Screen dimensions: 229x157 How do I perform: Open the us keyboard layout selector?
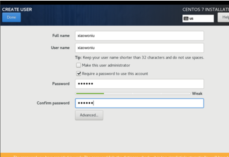pos(198,18)
